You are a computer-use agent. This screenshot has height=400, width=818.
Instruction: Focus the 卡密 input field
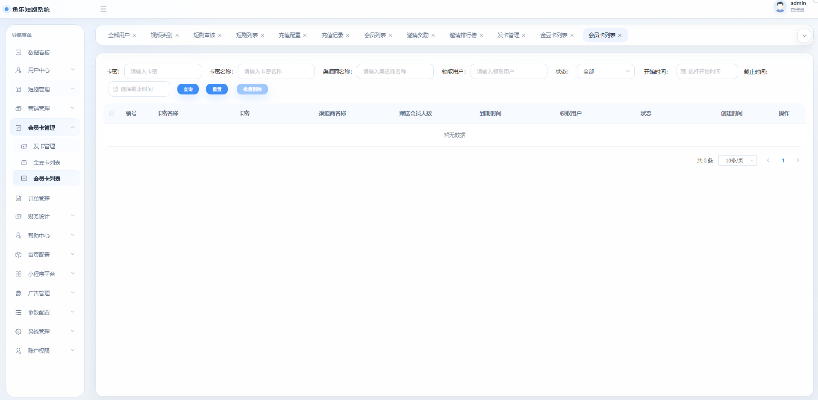[x=163, y=71]
